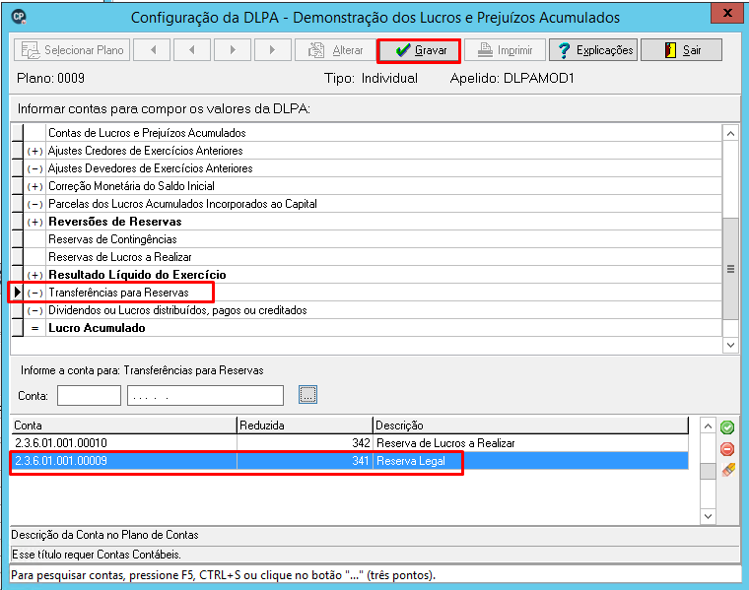Screen dimensions: 749x590
Task: Go to the previous plan record arrow
Action: [x=192, y=50]
